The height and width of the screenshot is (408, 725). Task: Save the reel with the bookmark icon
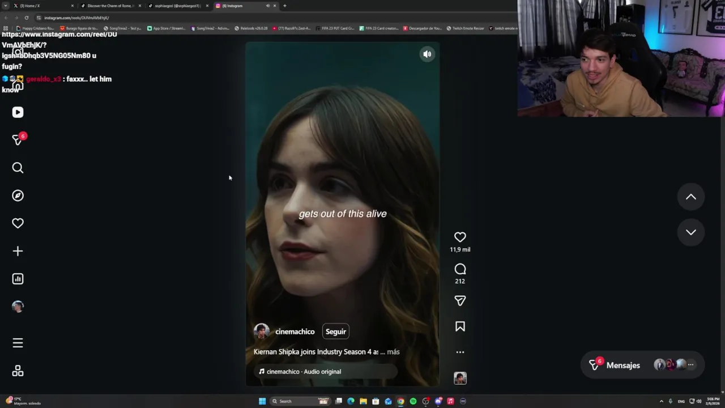tap(460, 326)
